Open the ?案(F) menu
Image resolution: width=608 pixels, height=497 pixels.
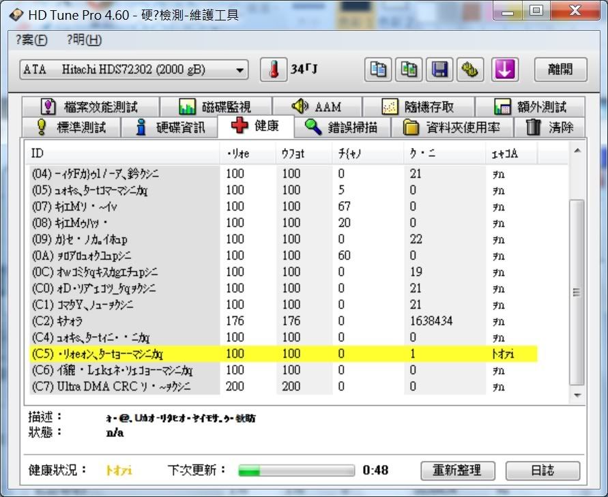(x=31, y=40)
